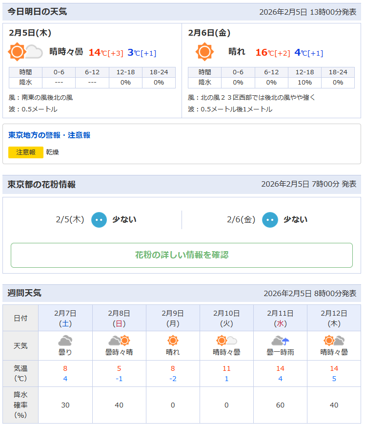Click the 2/5 pollen level face icon
This screenshot has height=428, width=365.
99,220
